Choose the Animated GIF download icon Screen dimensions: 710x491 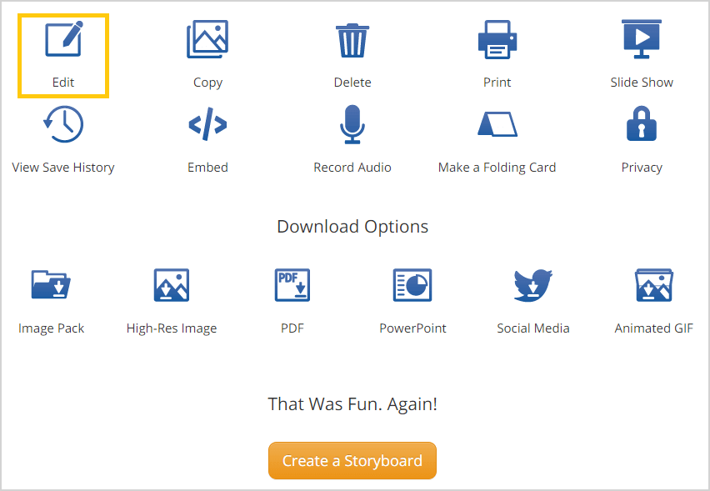pyautogui.click(x=654, y=285)
